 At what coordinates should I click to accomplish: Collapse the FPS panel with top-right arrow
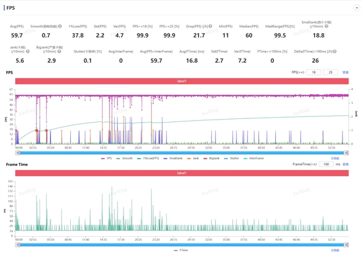point(357,8)
